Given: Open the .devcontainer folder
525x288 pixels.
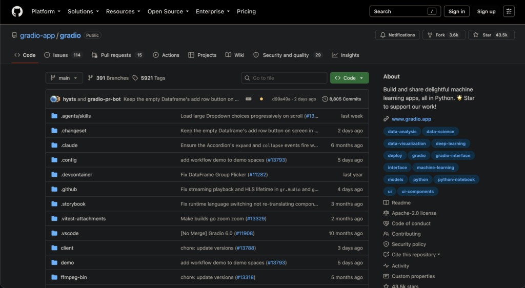Looking at the screenshot, I should (x=76, y=175).
